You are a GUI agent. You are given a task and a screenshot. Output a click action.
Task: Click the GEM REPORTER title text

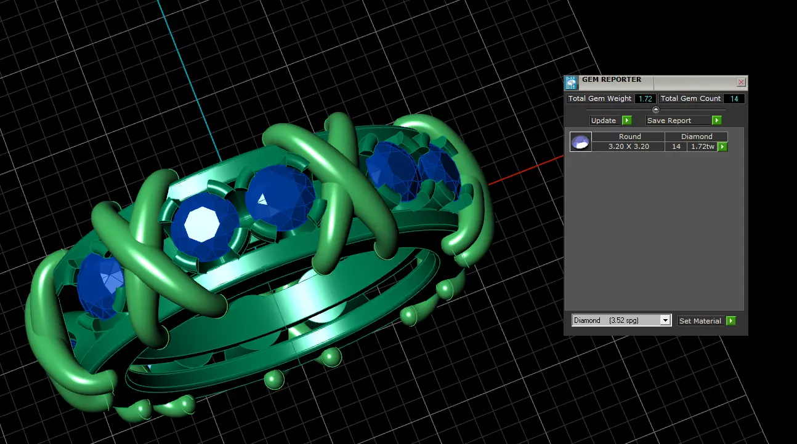click(612, 79)
